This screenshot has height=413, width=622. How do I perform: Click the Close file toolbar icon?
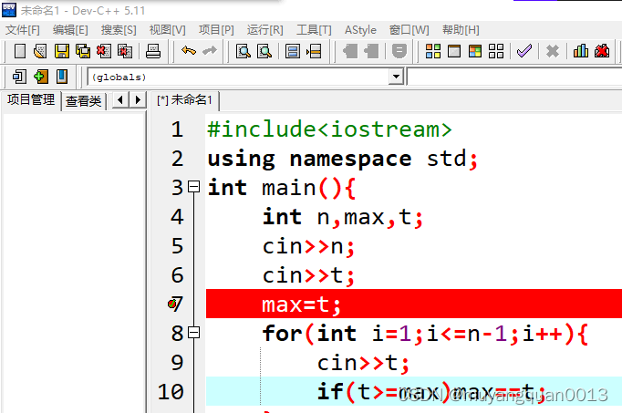pos(104,51)
